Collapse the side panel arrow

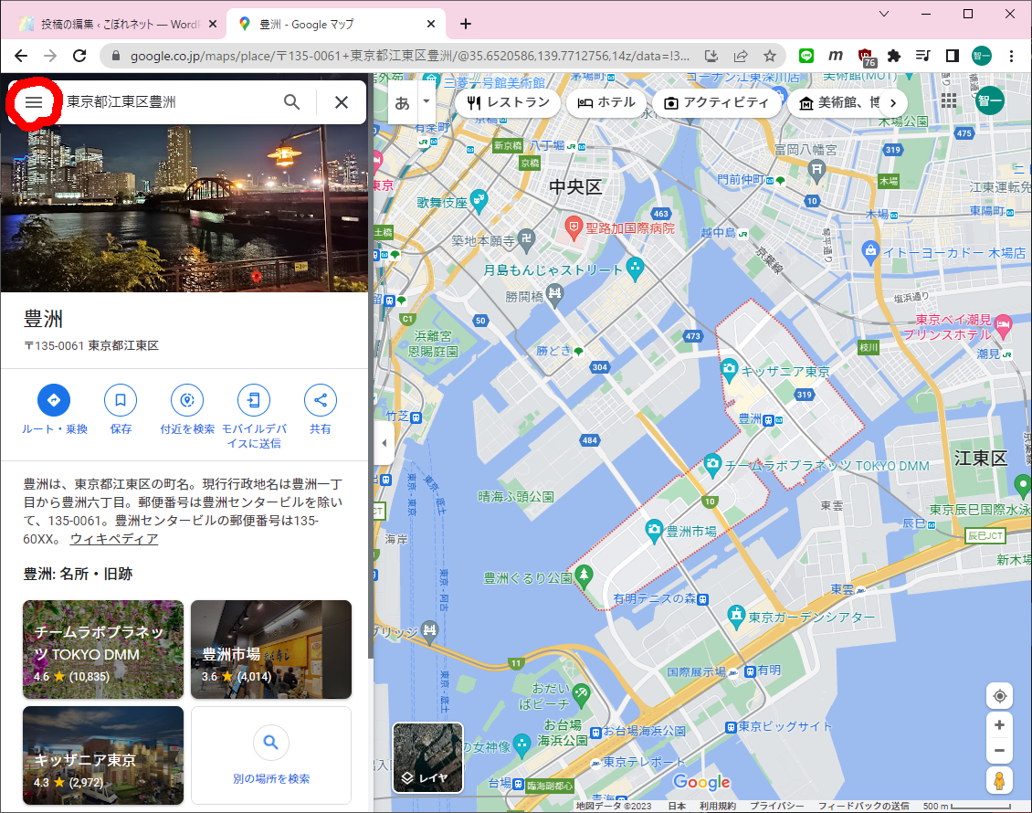pyautogui.click(x=384, y=443)
